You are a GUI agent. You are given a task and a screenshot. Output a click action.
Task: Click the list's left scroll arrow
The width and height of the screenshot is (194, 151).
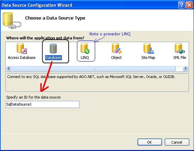click(x=9, y=69)
